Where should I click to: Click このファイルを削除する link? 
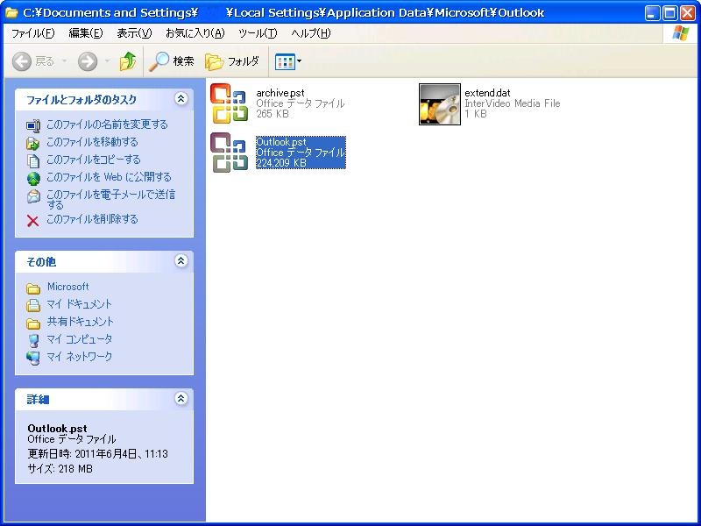point(92,218)
